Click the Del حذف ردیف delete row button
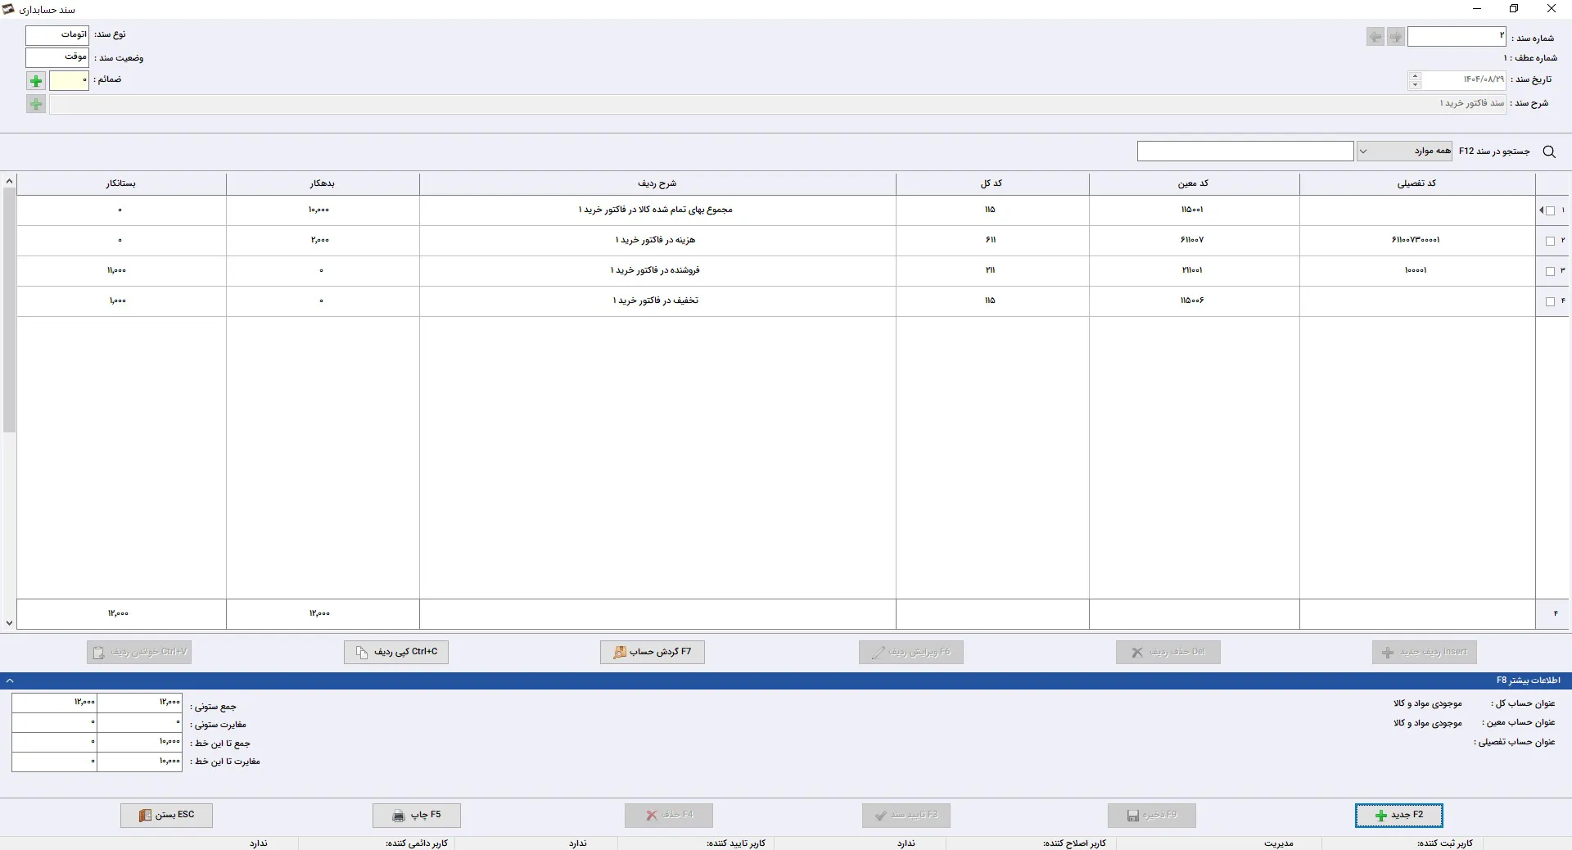The image size is (1572, 850). (x=1168, y=652)
